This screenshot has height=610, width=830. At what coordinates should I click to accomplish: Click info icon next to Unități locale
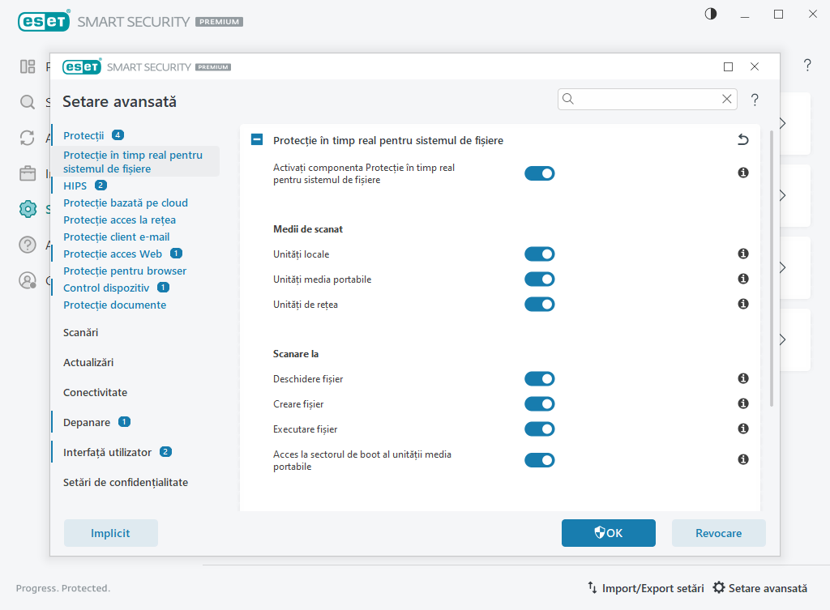tap(742, 254)
